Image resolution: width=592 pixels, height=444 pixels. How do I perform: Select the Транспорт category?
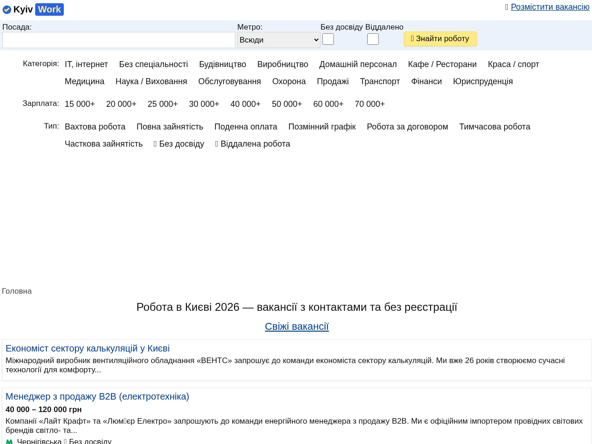[x=380, y=81]
